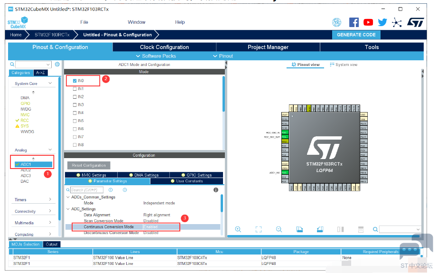
Task: Click the settings gear beside category search
Action: coord(57,64)
